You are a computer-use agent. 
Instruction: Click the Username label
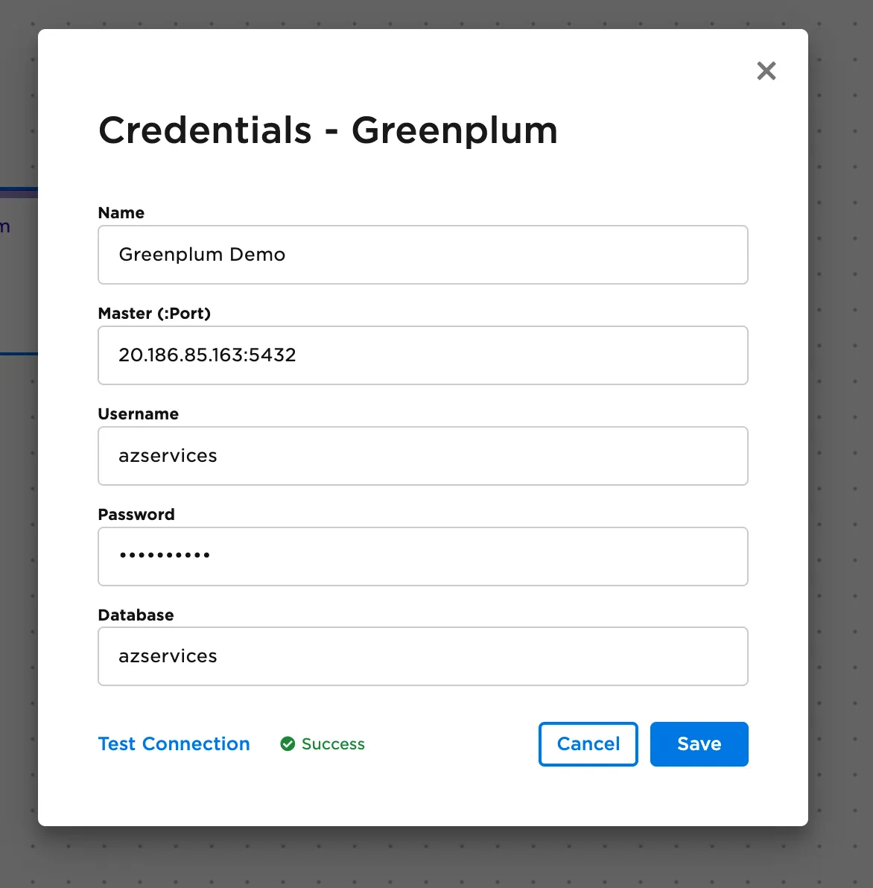pyautogui.click(x=138, y=413)
